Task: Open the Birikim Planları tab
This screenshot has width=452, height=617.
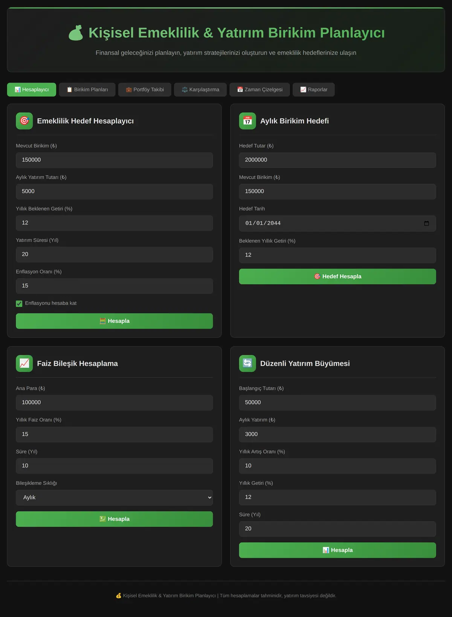Action: pos(87,90)
